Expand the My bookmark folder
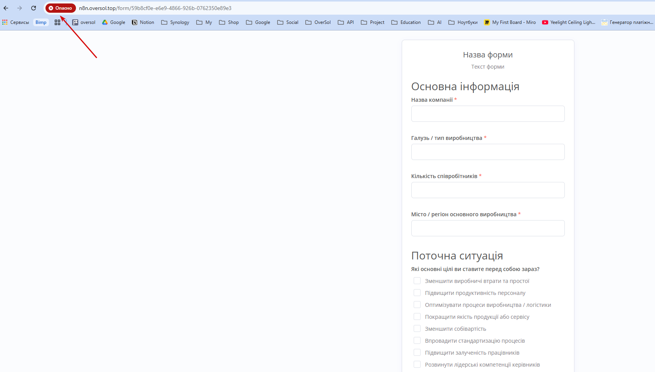 204,22
